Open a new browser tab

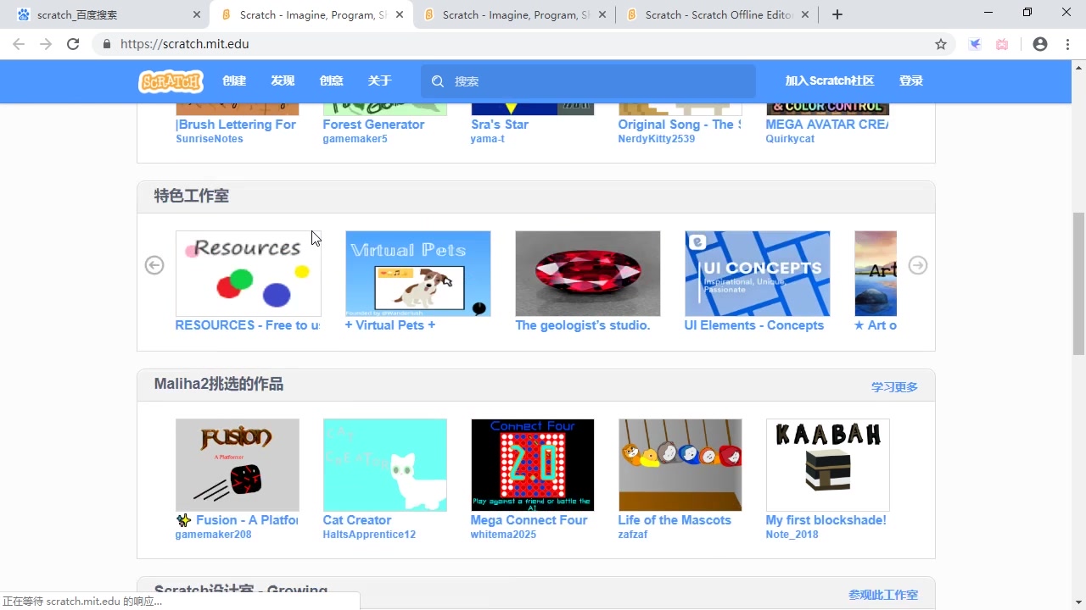click(x=837, y=15)
